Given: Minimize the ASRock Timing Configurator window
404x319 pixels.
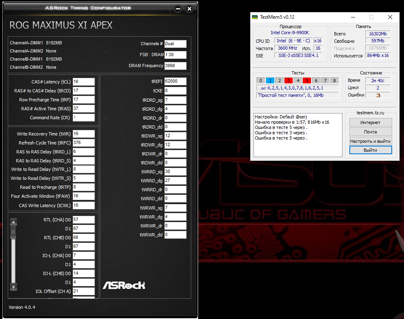Looking at the screenshot, I should click(x=178, y=9).
